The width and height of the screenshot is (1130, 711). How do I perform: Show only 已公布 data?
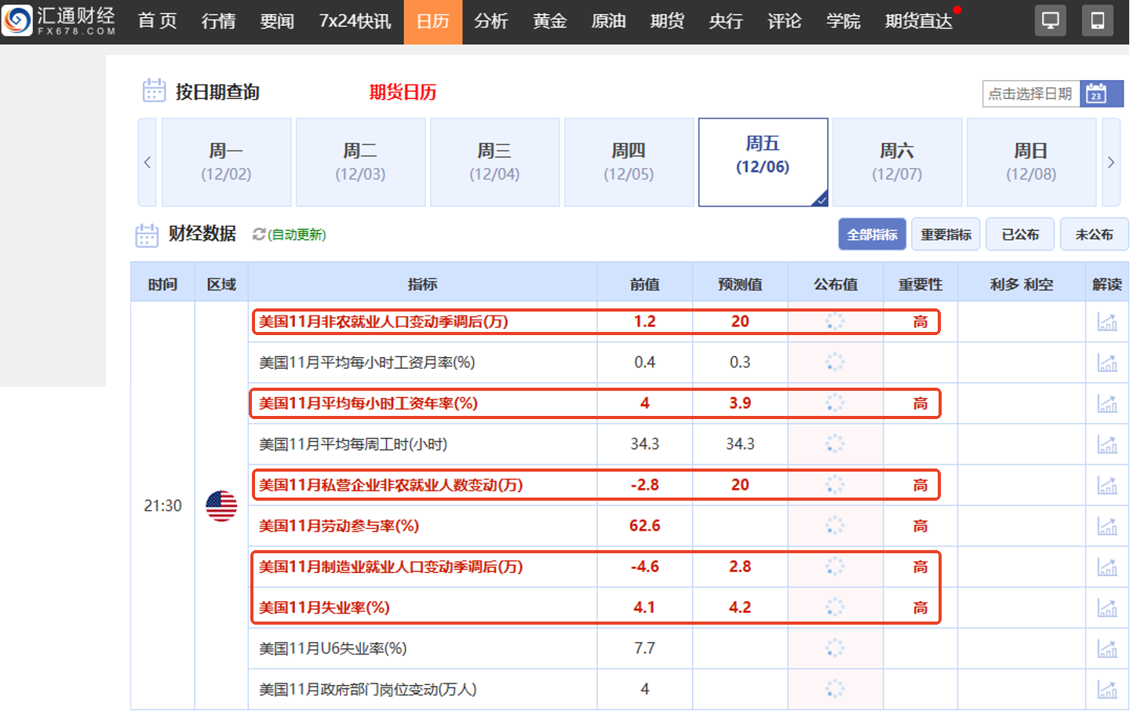[1019, 235]
